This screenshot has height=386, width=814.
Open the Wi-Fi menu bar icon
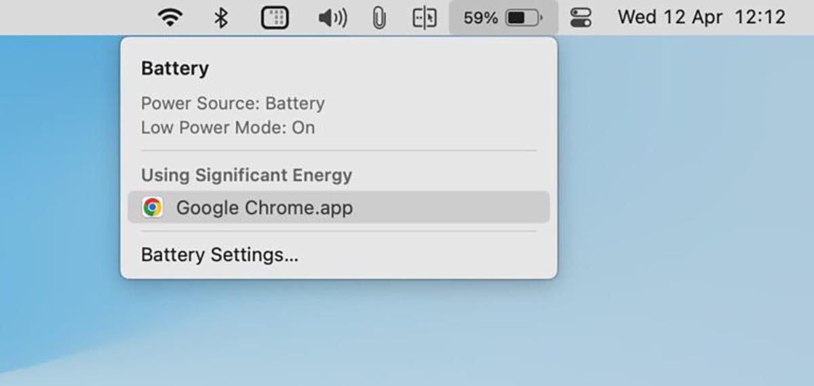[x=170, y=18]
